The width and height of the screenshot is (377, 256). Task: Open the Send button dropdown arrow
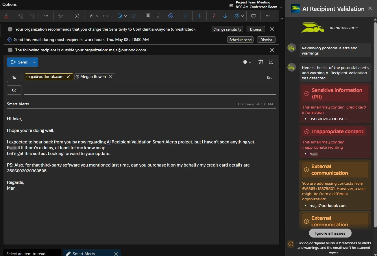(x=34, y=62)
